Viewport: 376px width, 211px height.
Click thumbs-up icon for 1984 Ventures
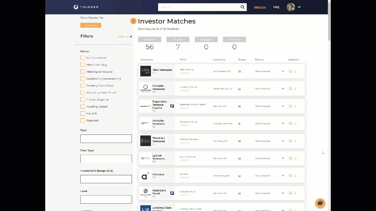[296, 71]
